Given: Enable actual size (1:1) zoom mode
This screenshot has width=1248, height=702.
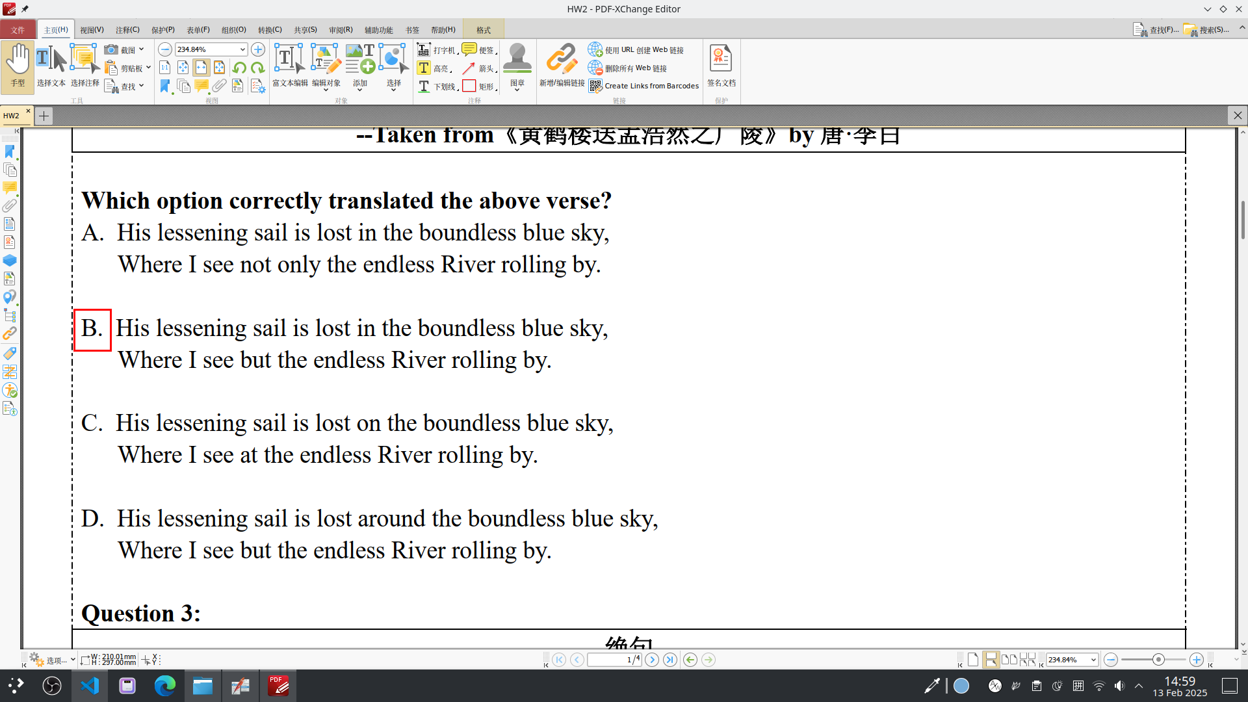Looking at the screenshot, I should tap(165, 68).
